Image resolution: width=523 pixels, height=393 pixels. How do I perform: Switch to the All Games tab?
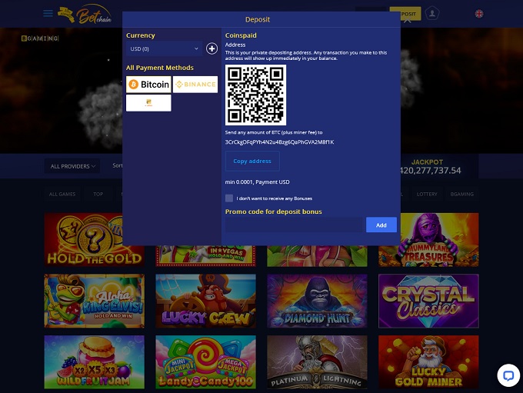[62, 194]
